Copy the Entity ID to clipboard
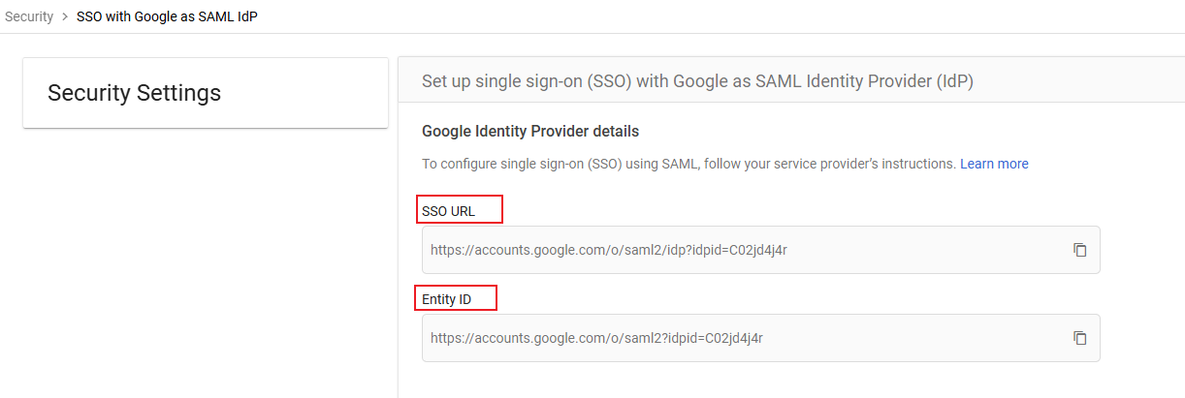The width and height of the screenshot is (1185, 398). 1079,338
